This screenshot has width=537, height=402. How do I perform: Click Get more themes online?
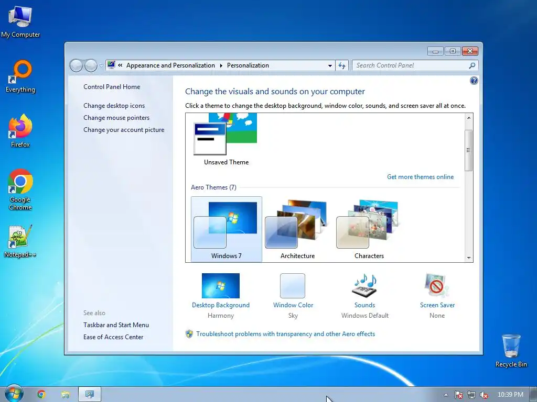click(x=420, y=177)
